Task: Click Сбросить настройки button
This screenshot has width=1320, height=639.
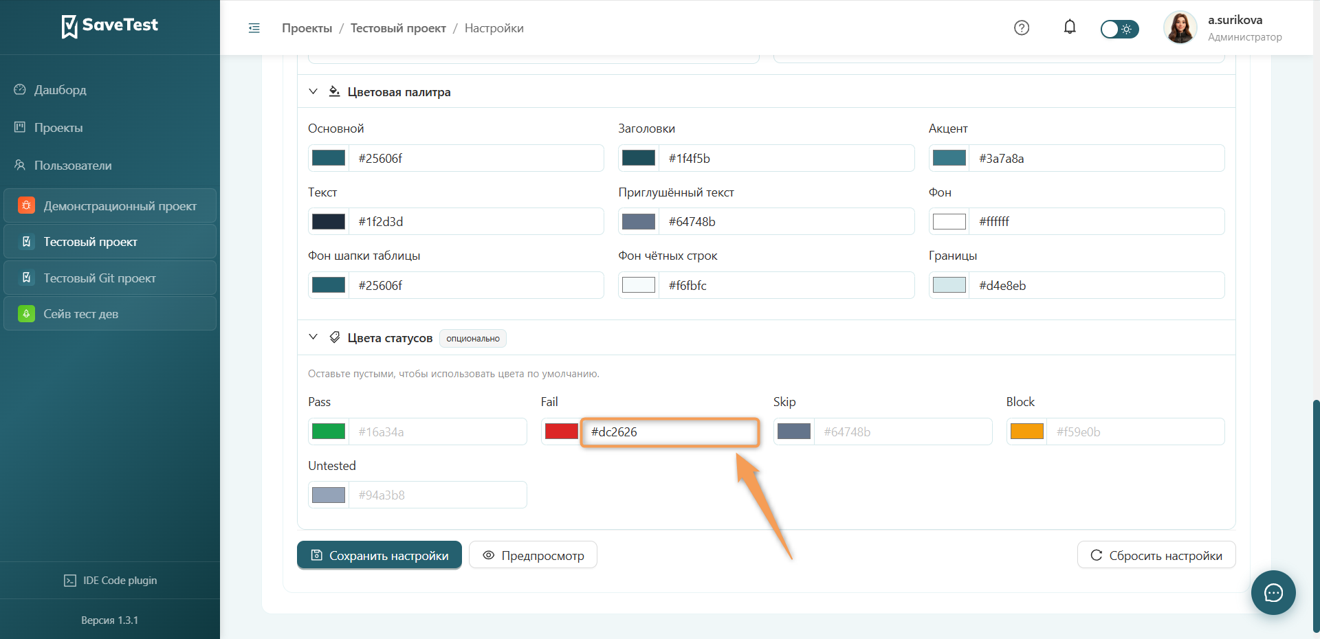Action: pyautogui.click(x=1156, y=555)
